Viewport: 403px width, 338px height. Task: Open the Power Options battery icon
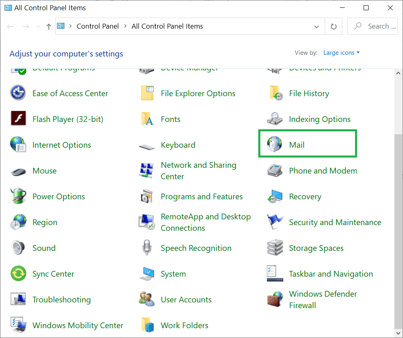[18, 196]
